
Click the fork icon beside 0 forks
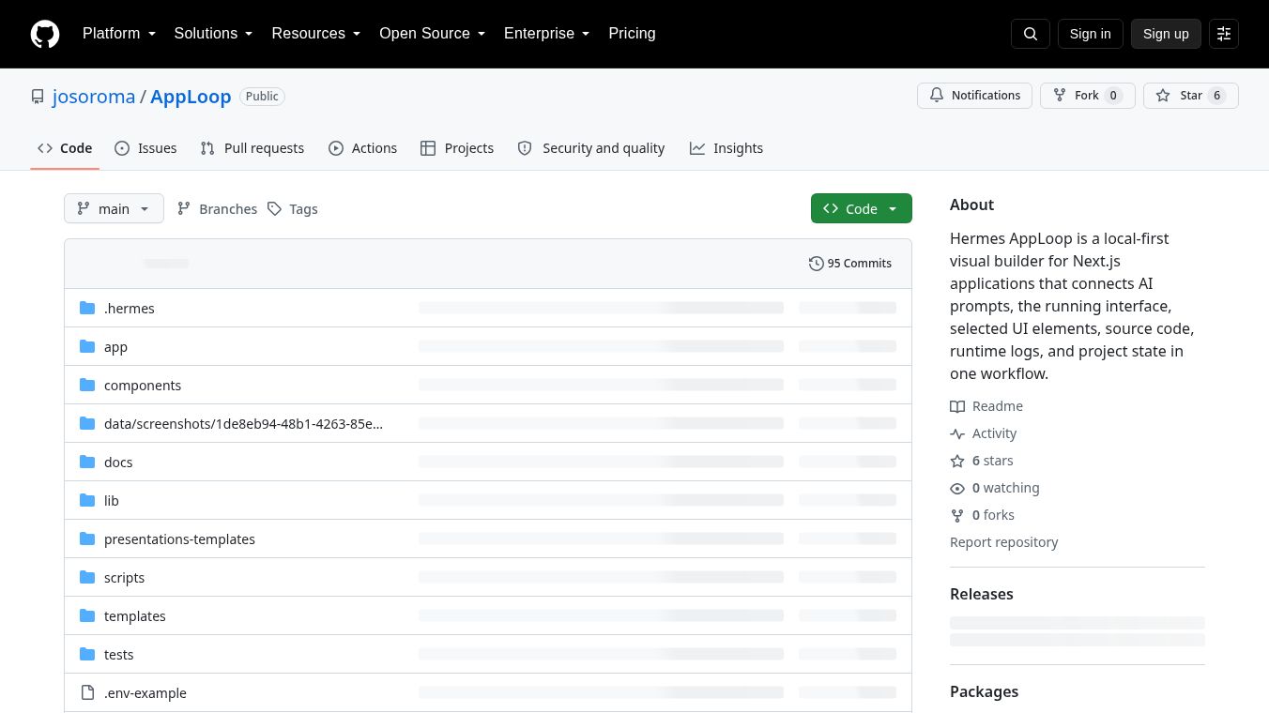[x=957, y=515]
